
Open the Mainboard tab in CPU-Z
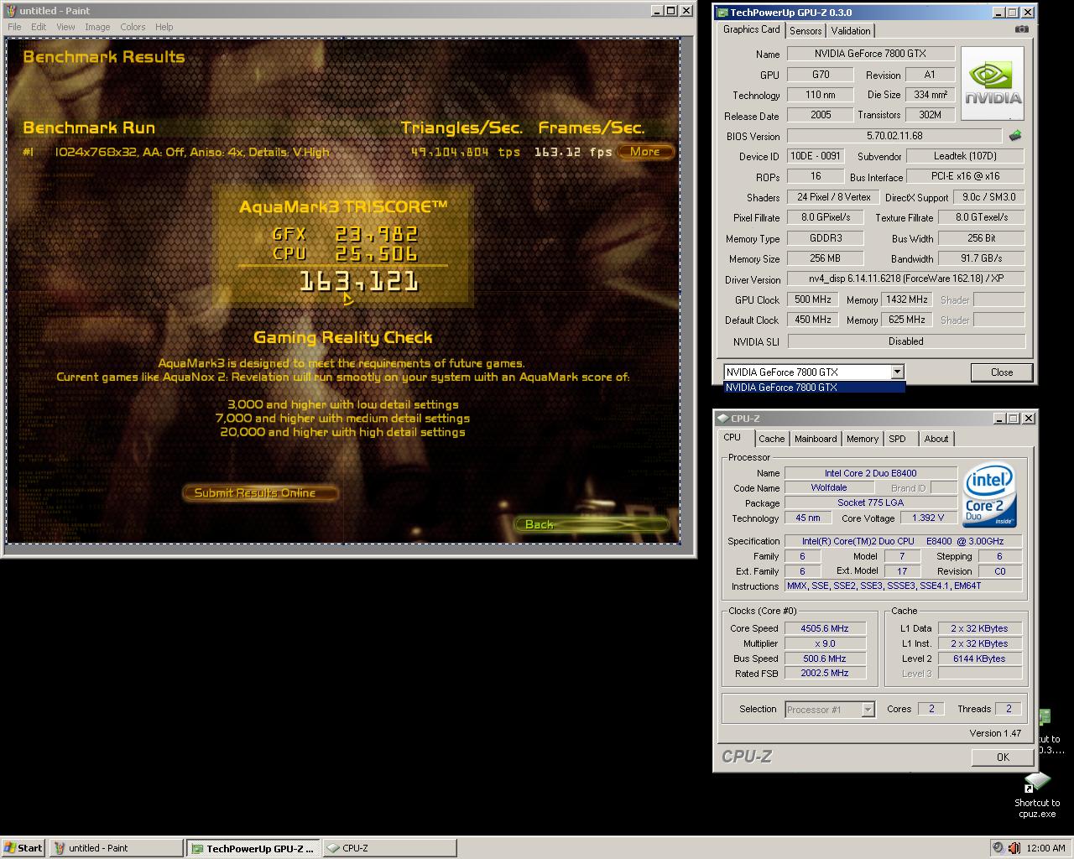tap(816, 439)
